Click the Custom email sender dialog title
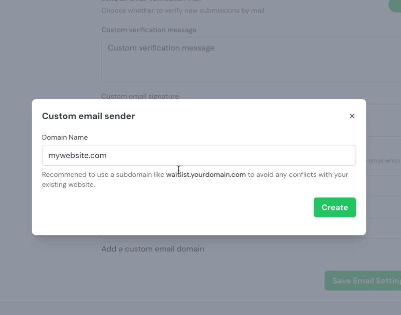Image resolution: width=401 pixels, height=315 pixels. pos(88,116)
